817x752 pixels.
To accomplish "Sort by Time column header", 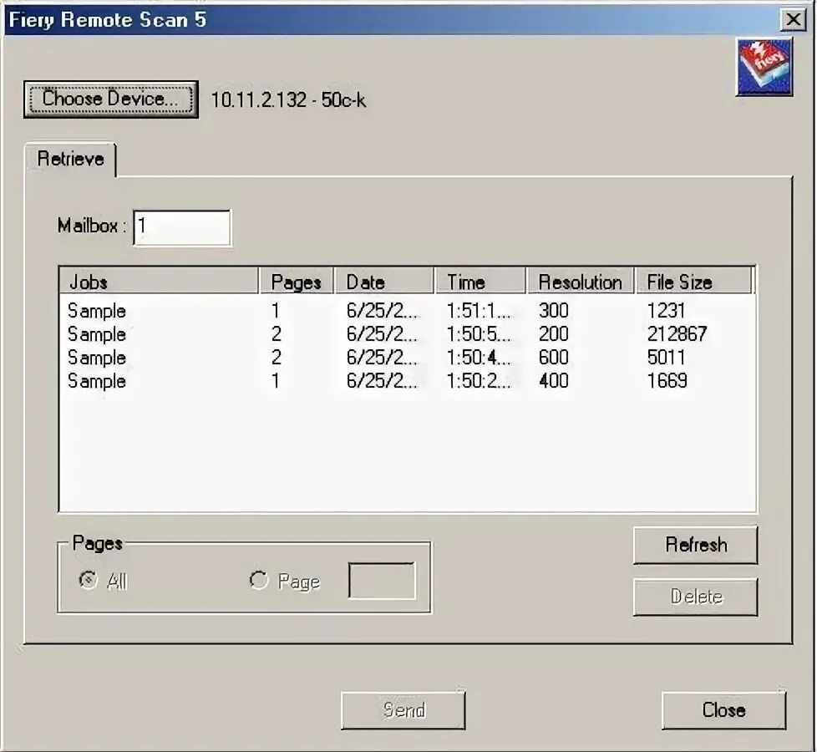I will click(x=480, y=282).
